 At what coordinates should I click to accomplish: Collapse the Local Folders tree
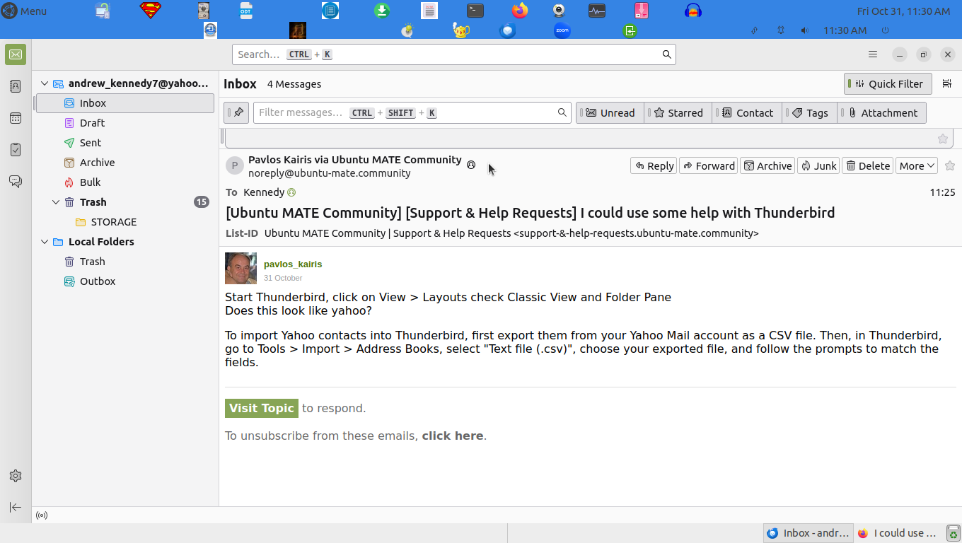pos(44,242)
